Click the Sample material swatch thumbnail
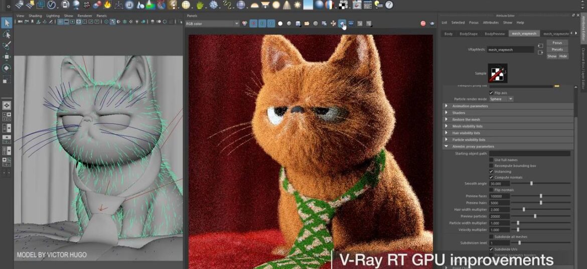Screen dimensions: 587x269 tap(498, 73)
